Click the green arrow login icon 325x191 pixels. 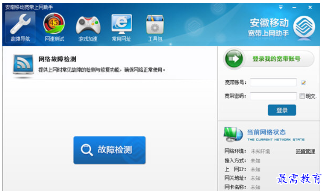234,59
